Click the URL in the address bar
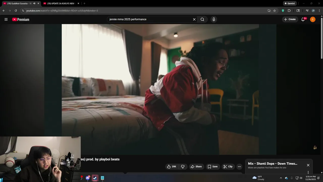 click(62, 11)
